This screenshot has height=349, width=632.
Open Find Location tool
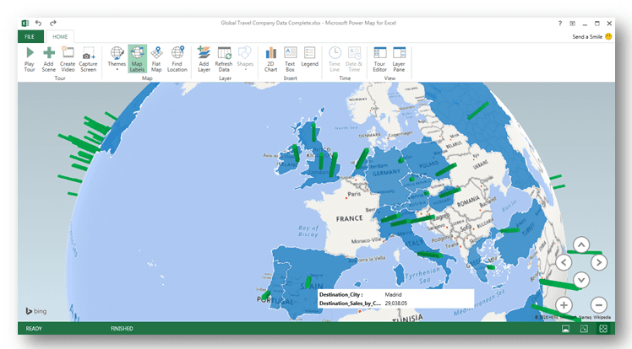tap(177, 60)
